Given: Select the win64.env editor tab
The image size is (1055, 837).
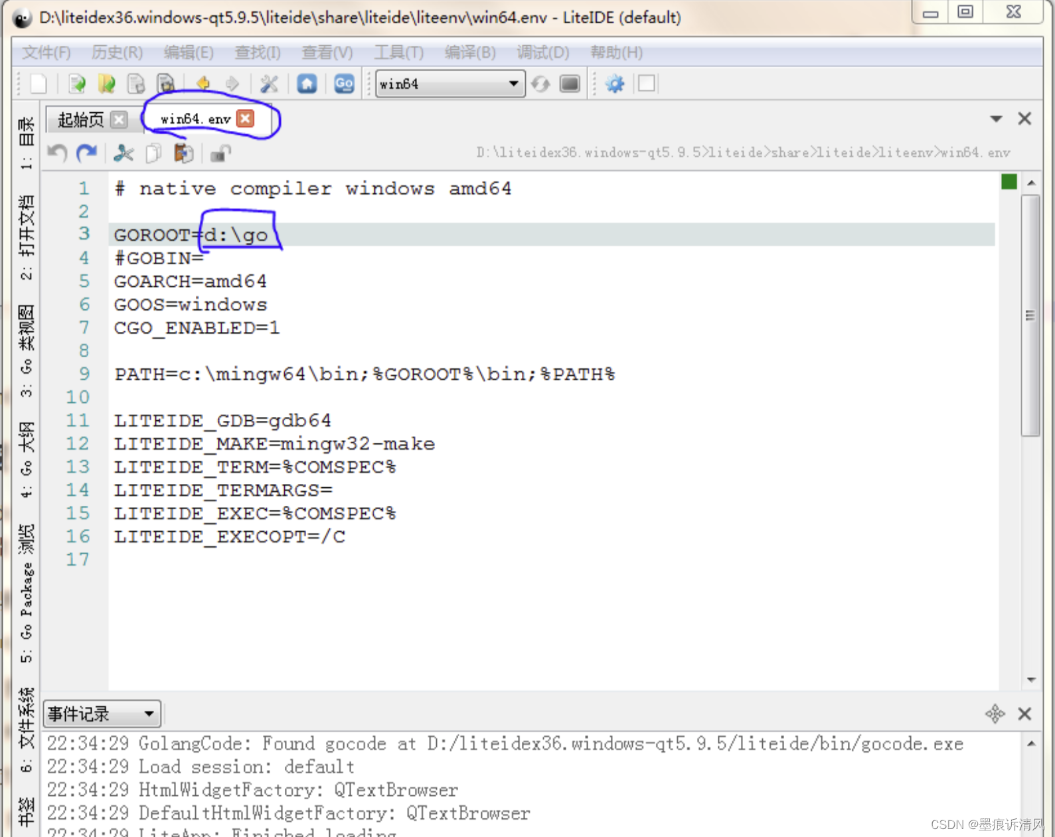Looking at the screenshot, I should (196, 119).
